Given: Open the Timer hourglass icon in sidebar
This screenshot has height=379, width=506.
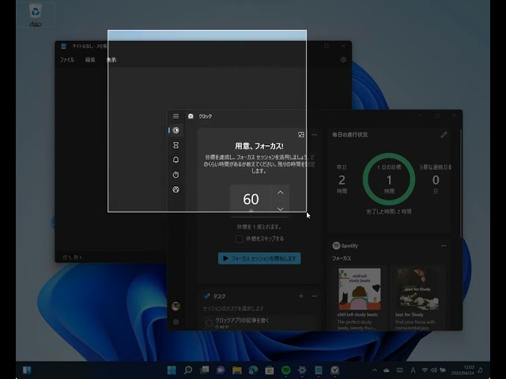Looking at the screenshot, I should pos(176,145).
